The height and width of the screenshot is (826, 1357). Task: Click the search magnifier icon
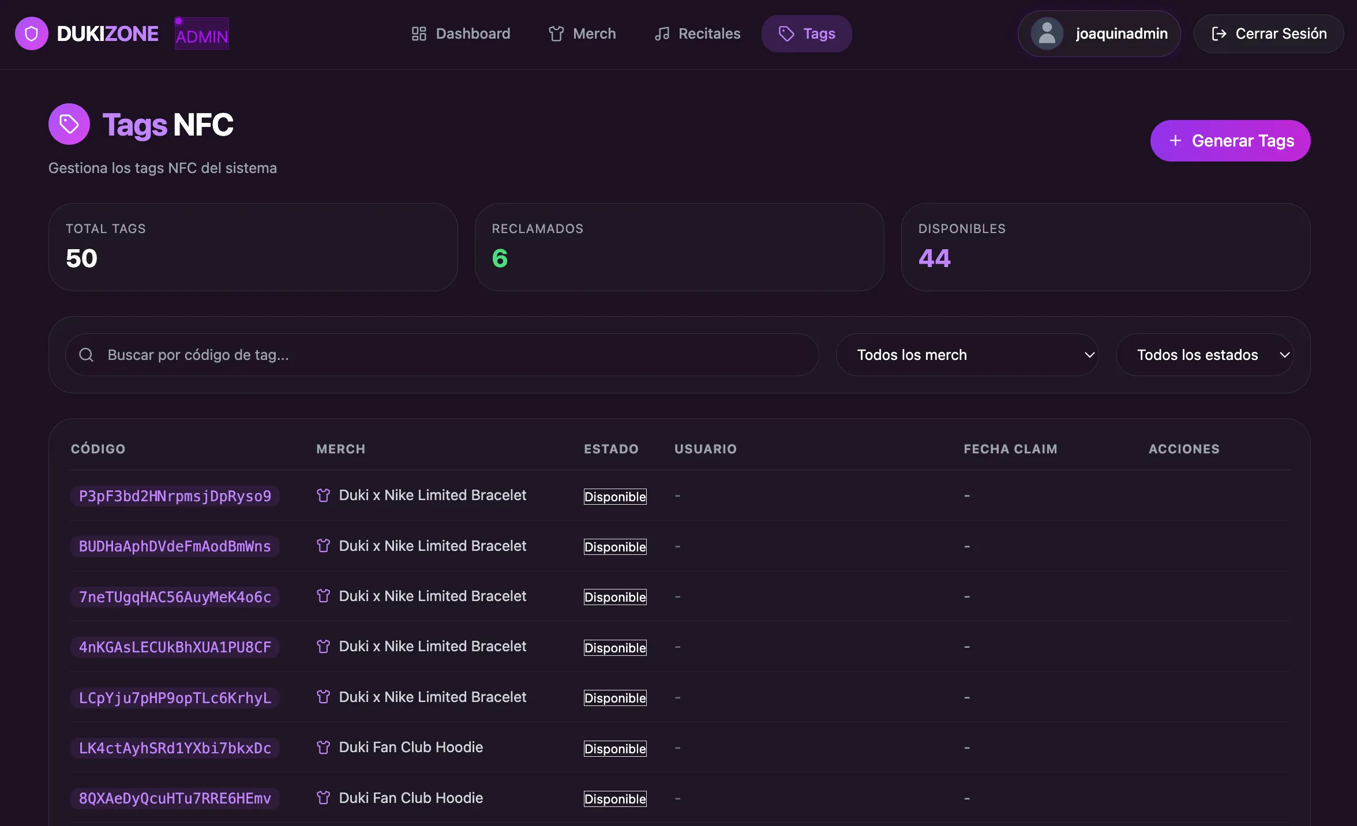[x=87, y=355]
